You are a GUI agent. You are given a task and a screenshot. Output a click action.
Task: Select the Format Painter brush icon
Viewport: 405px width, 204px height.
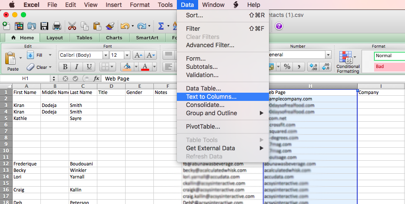[x=110, y=26]
